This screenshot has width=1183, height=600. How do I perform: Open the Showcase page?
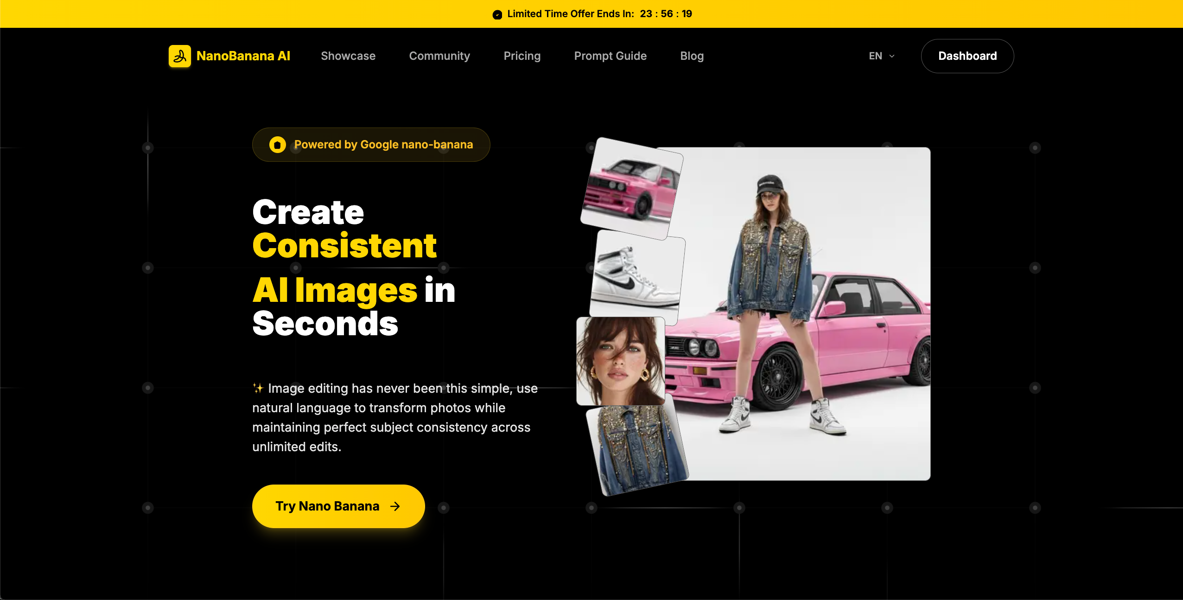coord(348,56)
